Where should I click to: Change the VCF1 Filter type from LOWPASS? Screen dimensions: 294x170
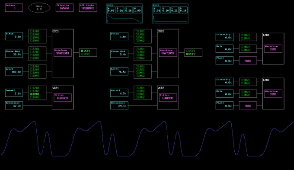[63, 98]
